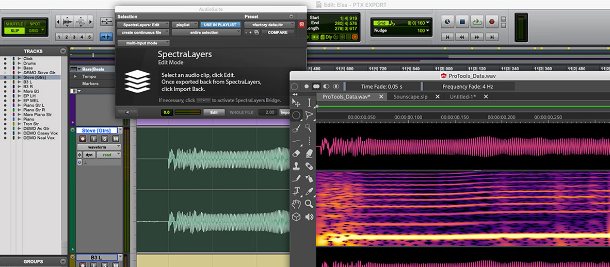Click the transport Stop button

462,22
